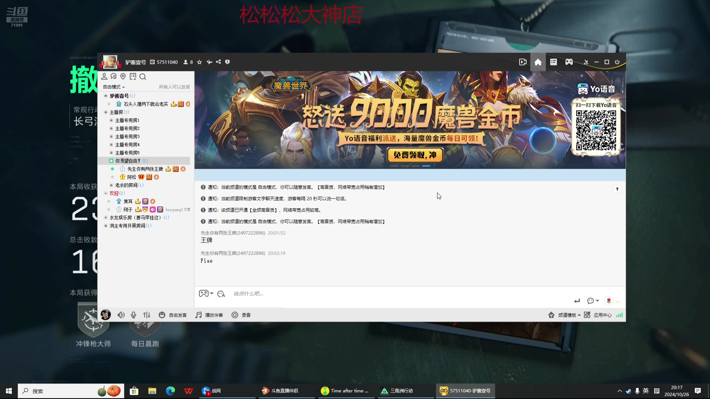Screen dimensions: 710x399
Task: Expand gift panel caret beside flower
Action: pyautogui.click(x=618, y=302)
